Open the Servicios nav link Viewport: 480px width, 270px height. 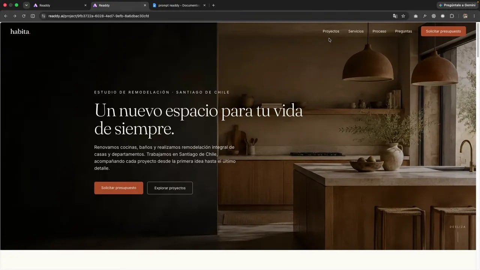tap(356, 31)
